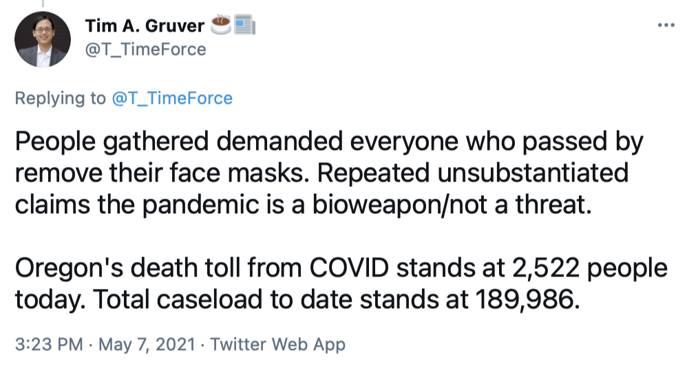Open @T_TimeForce mention in the Replying to line
This screenshot has height=366, width=687.
point(171,98)
